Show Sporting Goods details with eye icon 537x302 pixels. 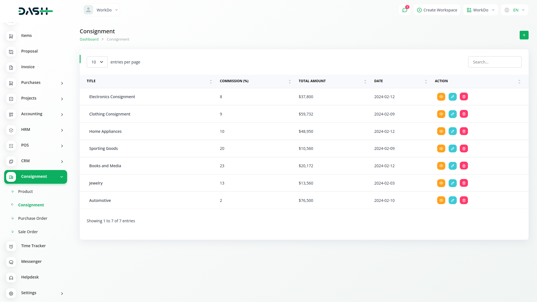point(441,148)
